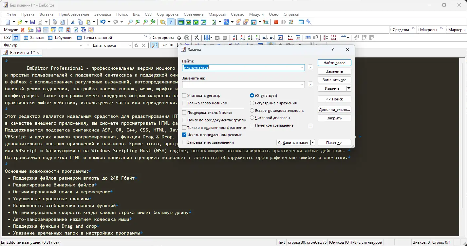
Task: Switch to the 'Без имени-1' document tab
Action: point(22,53)
